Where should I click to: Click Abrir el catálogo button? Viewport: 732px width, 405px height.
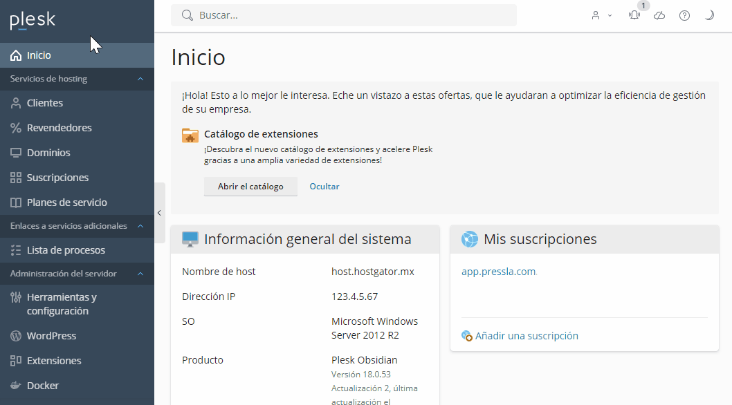(x=250, y=186)
